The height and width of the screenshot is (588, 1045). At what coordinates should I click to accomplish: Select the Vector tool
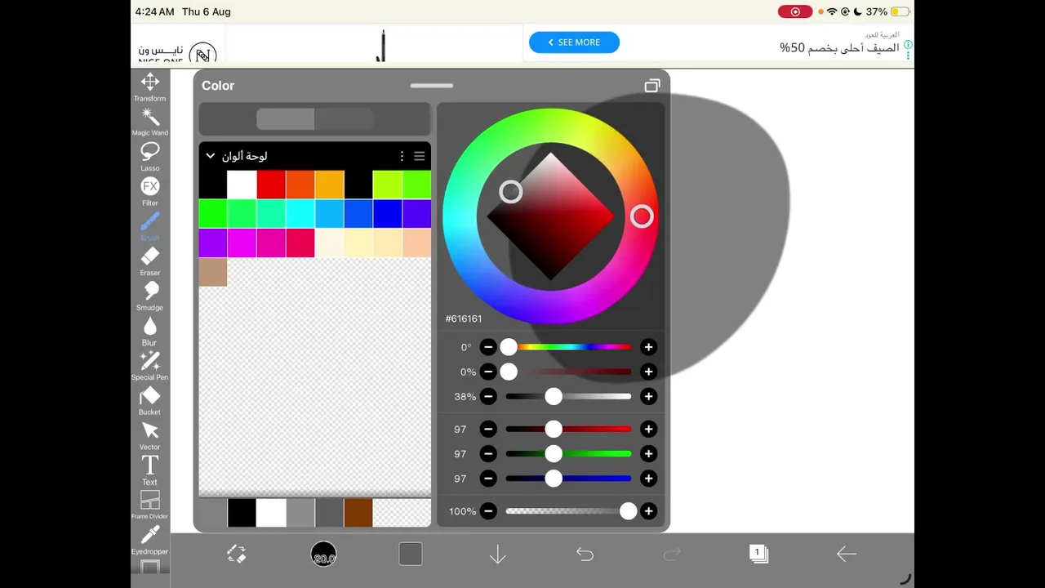tap(150, 435)
